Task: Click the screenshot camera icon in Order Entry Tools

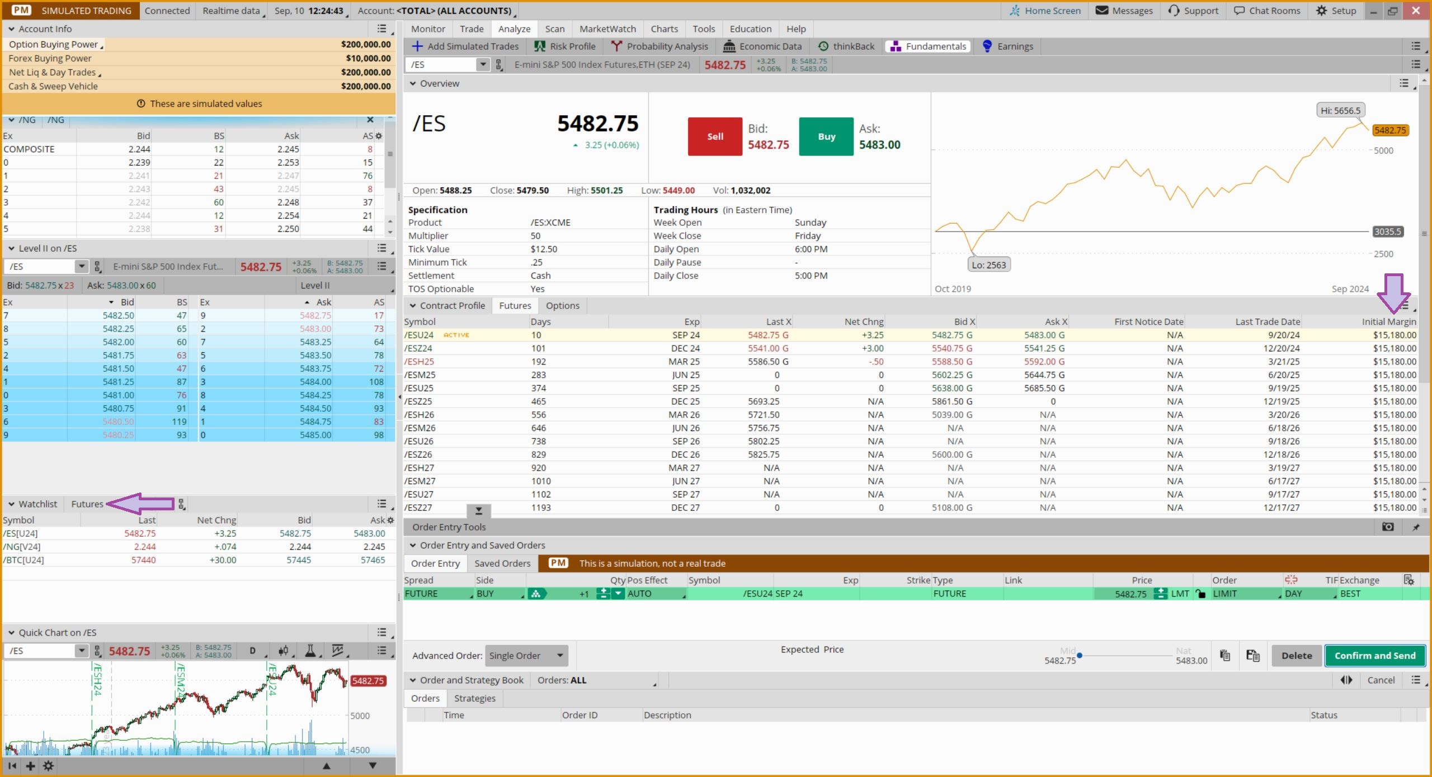Action: (x=1388, y=527)
